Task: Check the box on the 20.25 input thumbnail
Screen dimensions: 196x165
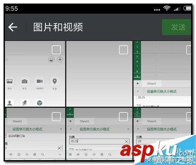Action: click(x=123, y=117)
